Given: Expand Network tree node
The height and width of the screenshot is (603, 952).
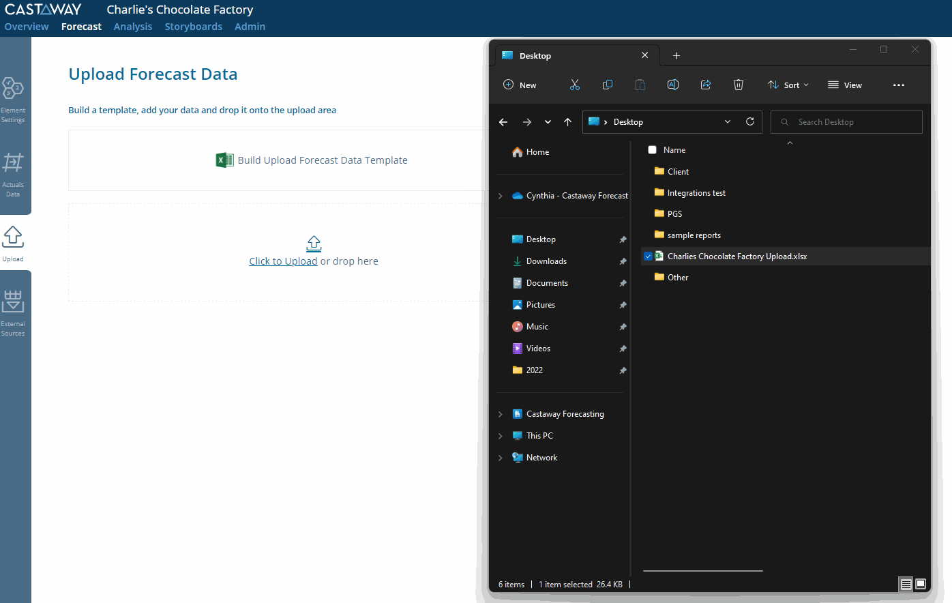Looking at the screenshot, I should coord(501,458).
